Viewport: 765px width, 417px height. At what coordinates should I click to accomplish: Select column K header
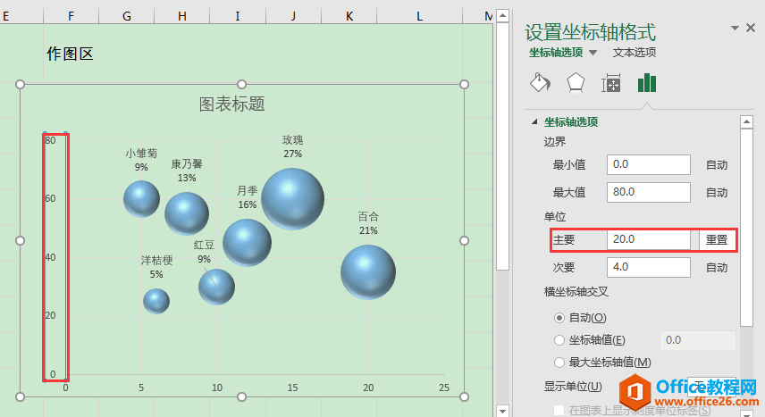click(x=349, y=16)
